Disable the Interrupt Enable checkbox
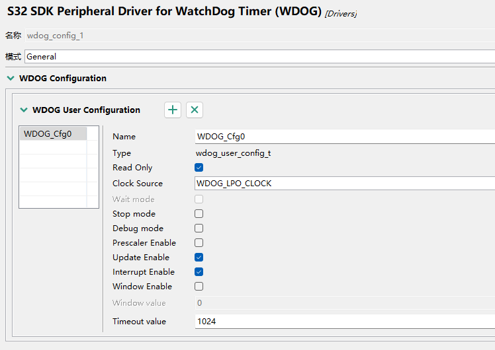Viewport: 495px width, 350px height. click(x=199, y=272)
